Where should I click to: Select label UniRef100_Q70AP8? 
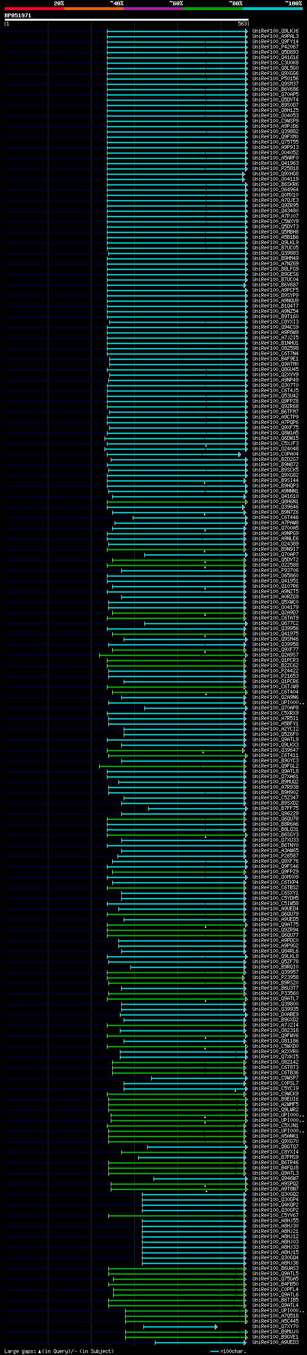(275, 708)
